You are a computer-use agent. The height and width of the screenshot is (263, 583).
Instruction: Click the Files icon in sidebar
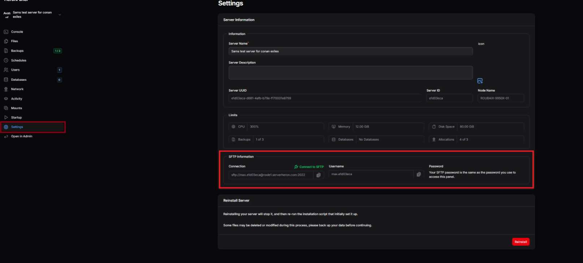6,41
